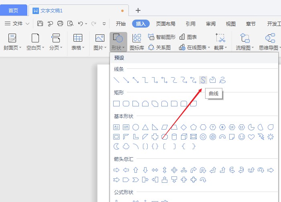The image size is (281, 202).
Task: Select the isosceles triangle shape
Action: pos(145,127)
